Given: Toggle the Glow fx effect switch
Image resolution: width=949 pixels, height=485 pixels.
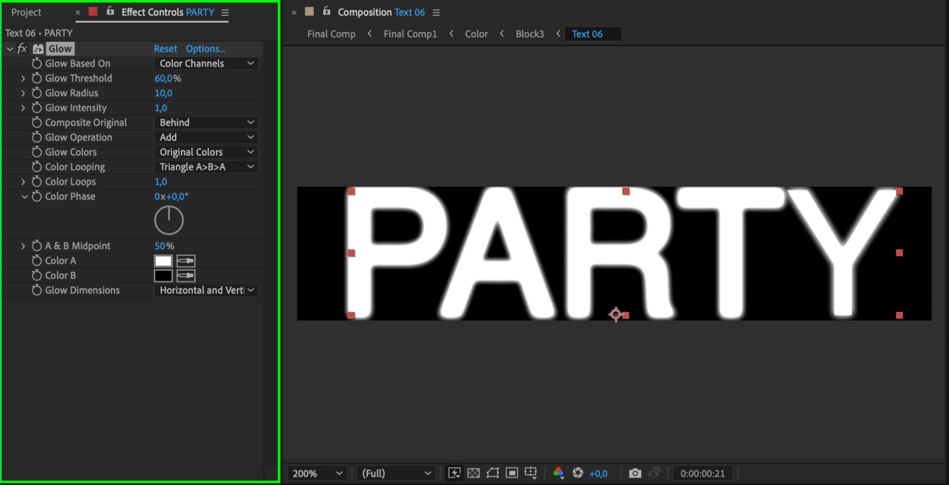Looking at the screenshot, I should (22, 49).
